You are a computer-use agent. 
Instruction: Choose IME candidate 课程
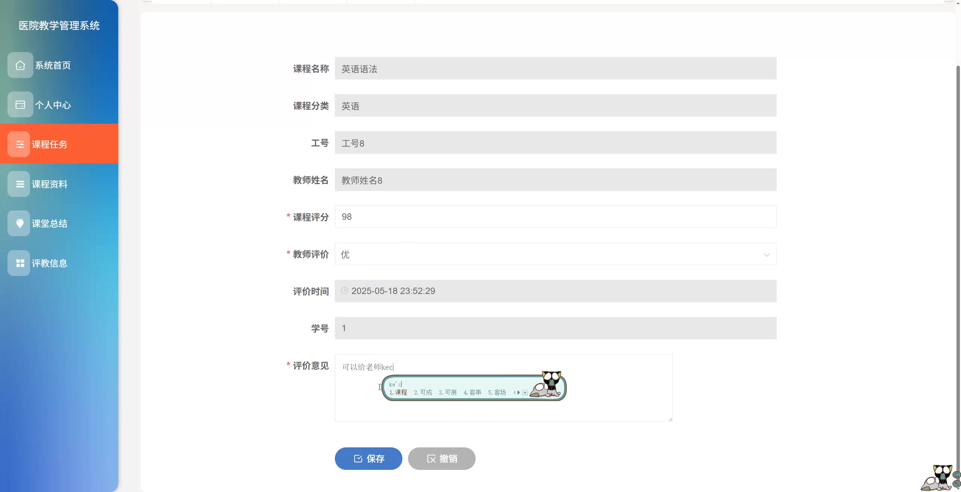(398, 393)
